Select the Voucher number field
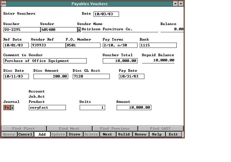 click(22, 30)
